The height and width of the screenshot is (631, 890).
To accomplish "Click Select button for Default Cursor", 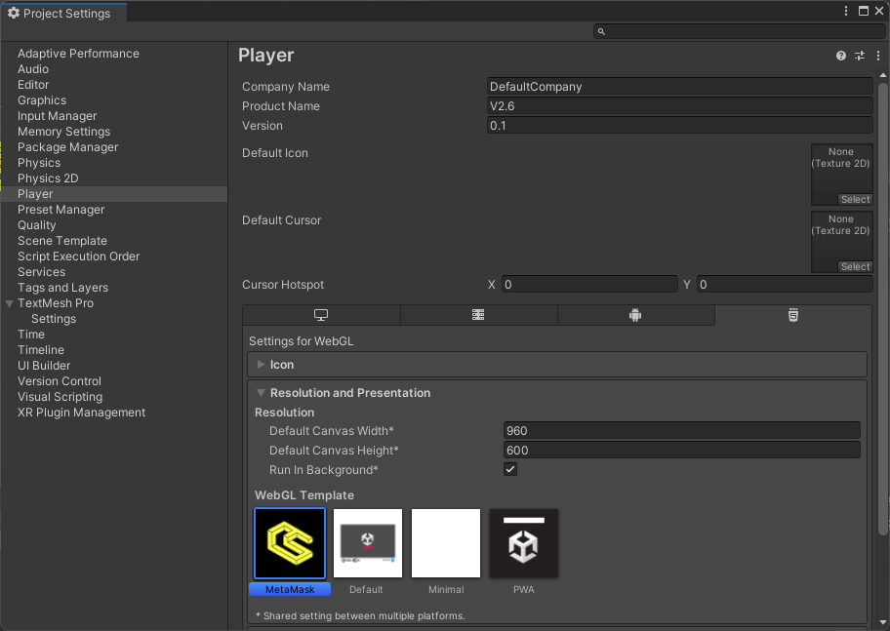I will (x=855, y=267).
